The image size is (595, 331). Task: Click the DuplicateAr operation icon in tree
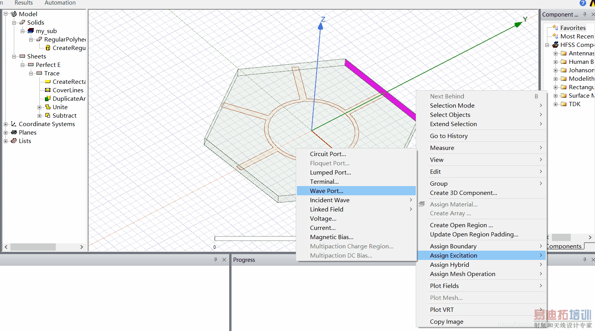coord(48,98)
